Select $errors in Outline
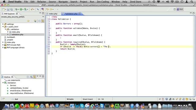The height and width of the screenshot is (110, 196). pyautogui.click(x=13, y=86)
